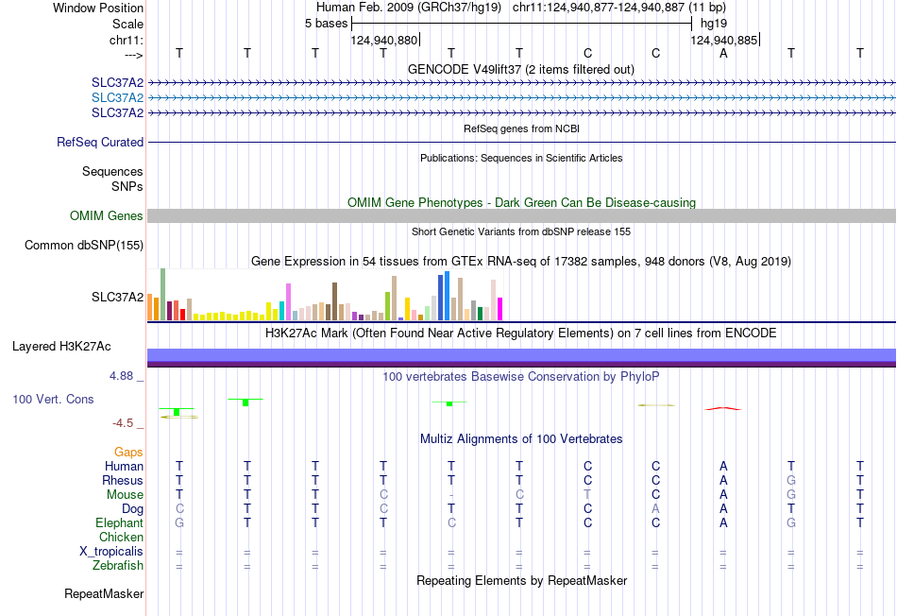The height and width of the screenshot is (616, 897).
Task: Select the Sequences track label
Action: click(x=112, y=171)
